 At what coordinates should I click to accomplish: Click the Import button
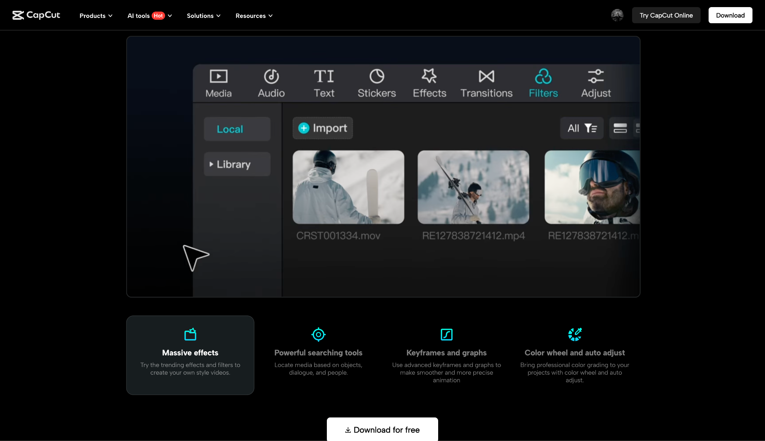(x=322, y=128)
